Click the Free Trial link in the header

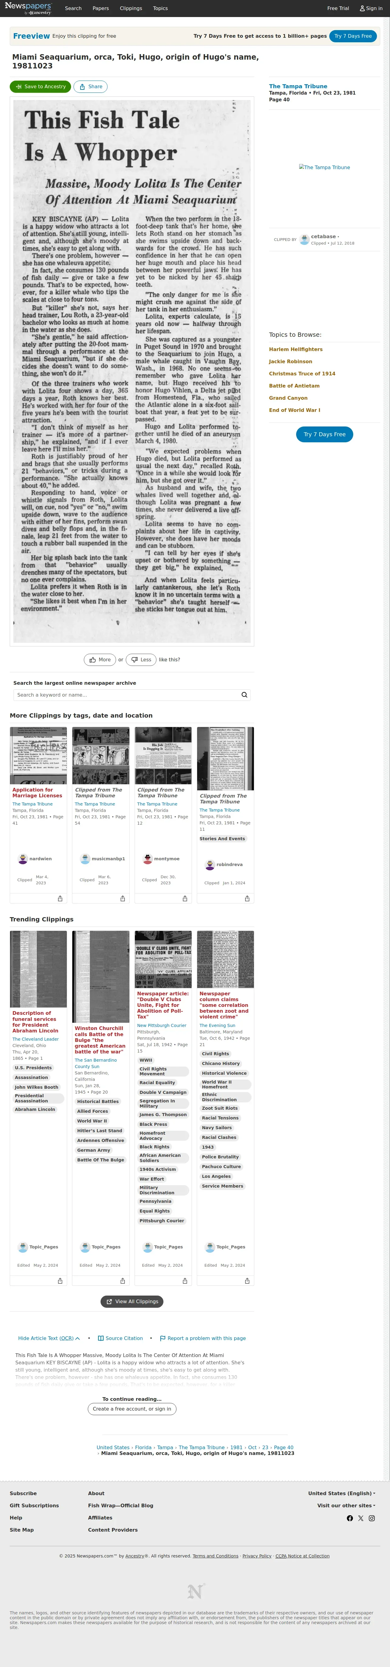click(338, 9)
